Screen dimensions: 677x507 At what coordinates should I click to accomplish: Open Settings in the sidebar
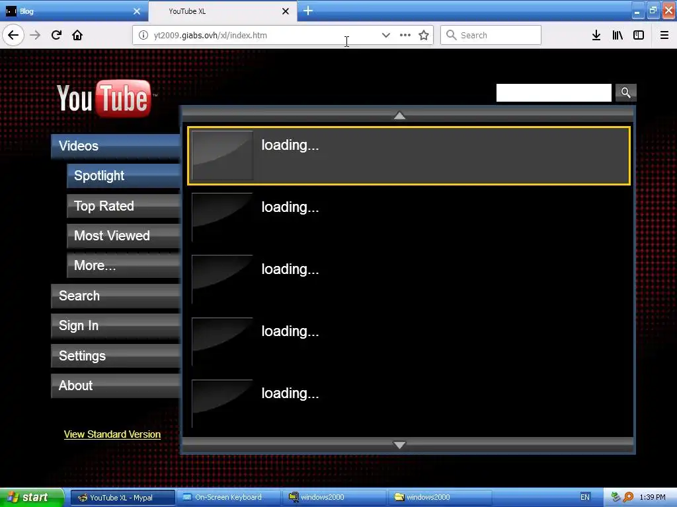tap(115, 356)
